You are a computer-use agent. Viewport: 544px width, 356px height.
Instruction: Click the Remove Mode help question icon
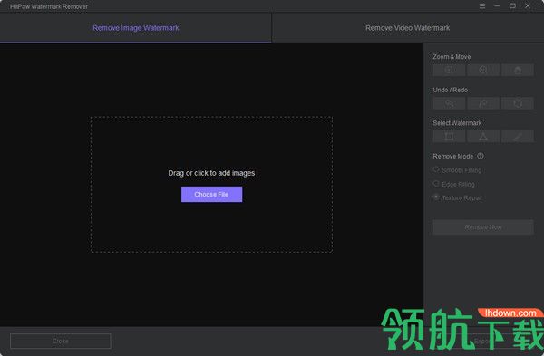481,156
